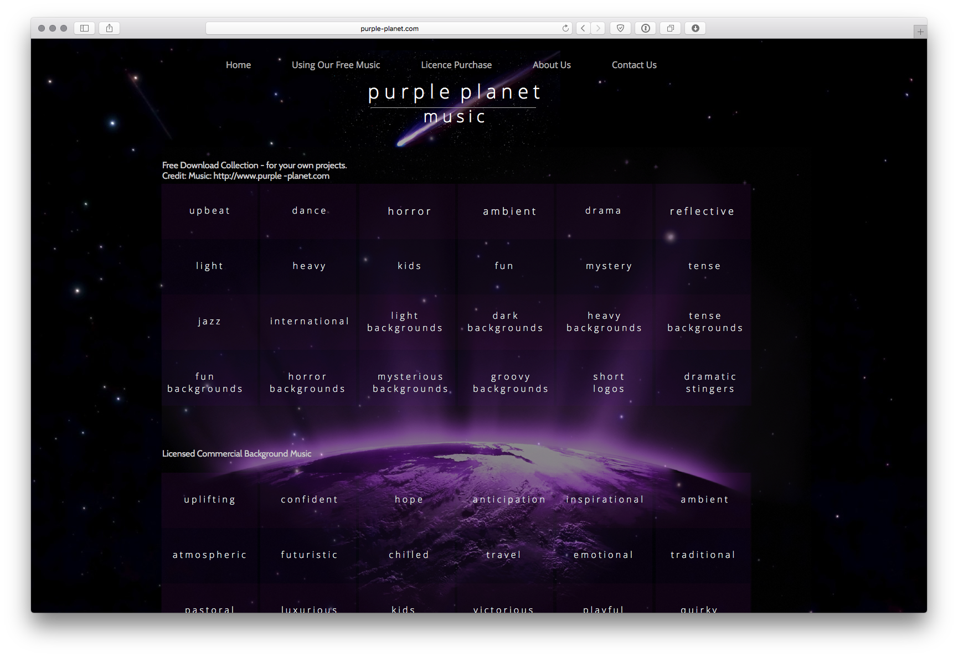
Task: Choose the jazz music category
Action: tap(209, 322)
